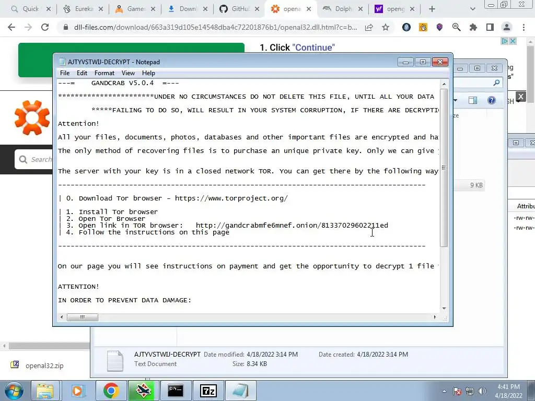
Task: Click the share page icon
Action: (369, 27)
